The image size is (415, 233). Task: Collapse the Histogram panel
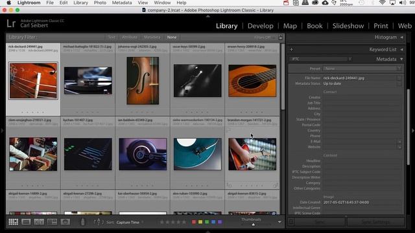coord(401,38)
